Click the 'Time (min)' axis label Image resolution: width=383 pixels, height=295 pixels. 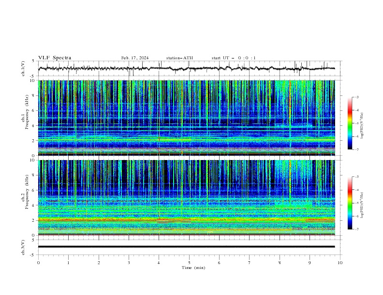pos(193,268)
